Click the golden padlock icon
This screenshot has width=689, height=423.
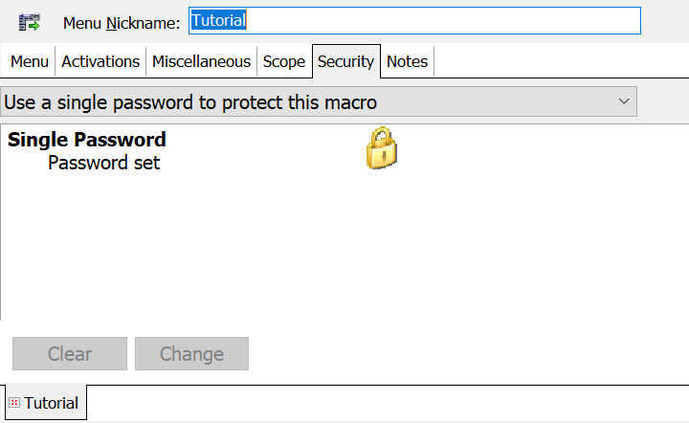382,148
